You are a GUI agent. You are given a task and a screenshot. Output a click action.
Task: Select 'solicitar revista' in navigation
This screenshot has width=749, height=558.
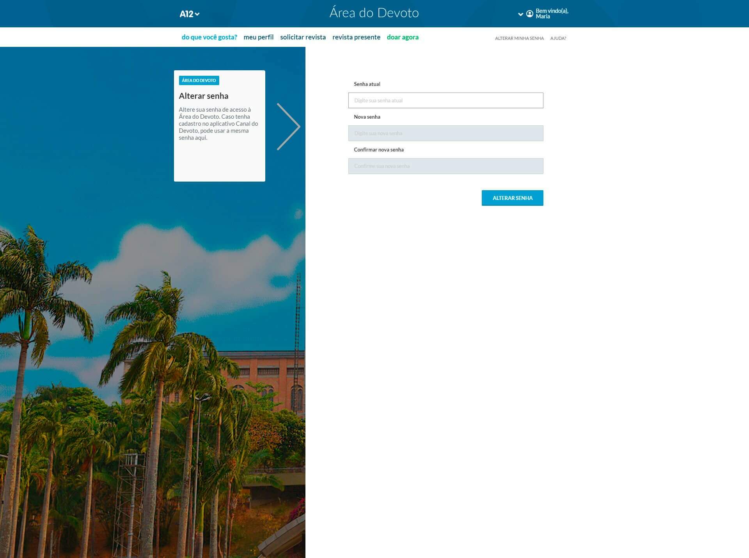(x=303, y=37)
